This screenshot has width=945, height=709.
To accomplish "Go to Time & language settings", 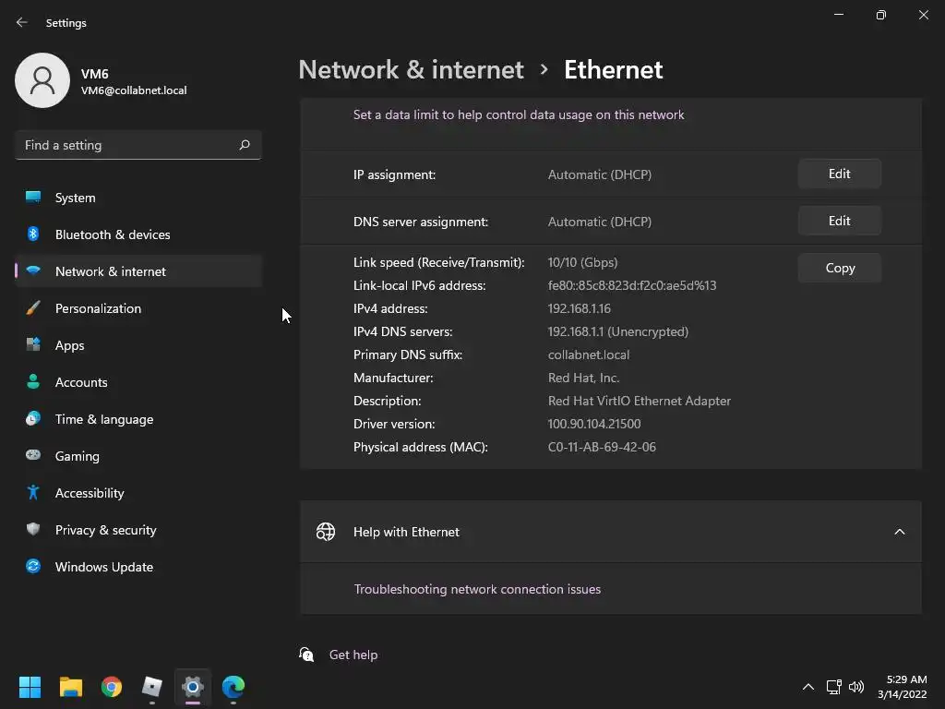I will [x=103, y=419].
